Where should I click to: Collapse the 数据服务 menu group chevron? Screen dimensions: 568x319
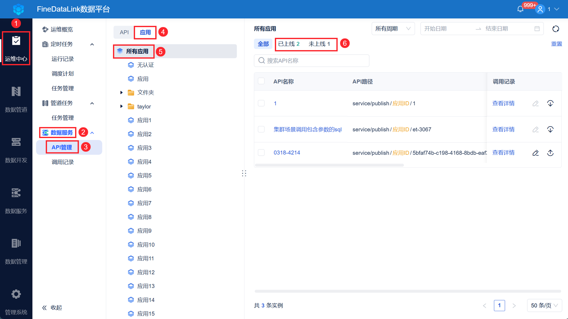(x=92, y=133)
